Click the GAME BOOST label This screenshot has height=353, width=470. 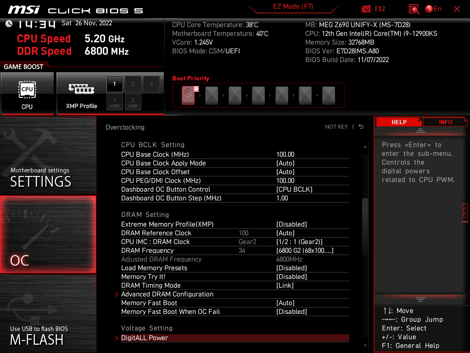pos(23,67)
